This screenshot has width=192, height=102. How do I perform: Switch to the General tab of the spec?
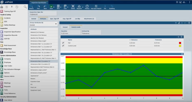click(x=34, y=19)
